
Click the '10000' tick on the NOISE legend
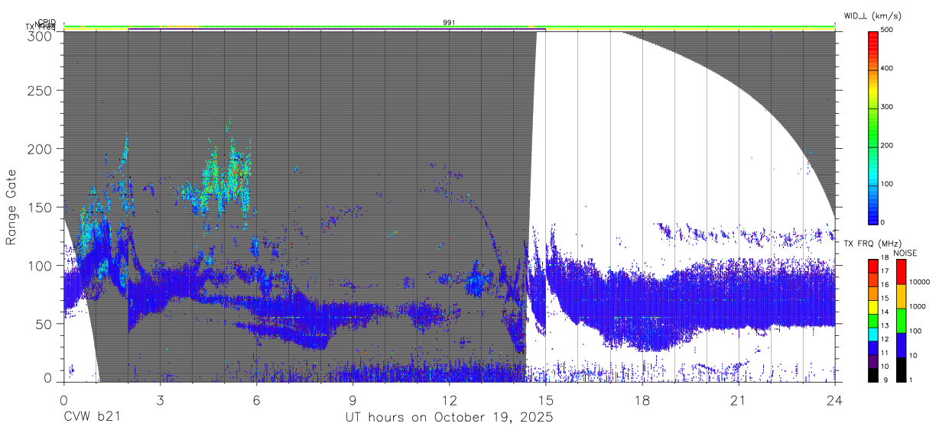(918, 282)
